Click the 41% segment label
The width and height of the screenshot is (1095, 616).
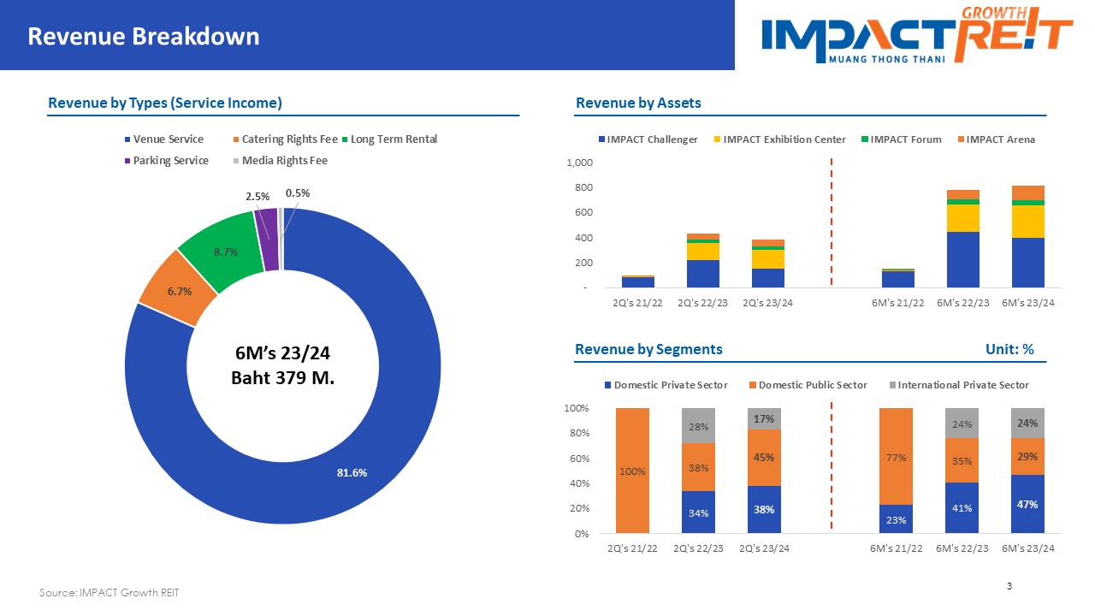pyautogui.click(x=962, y=508)
